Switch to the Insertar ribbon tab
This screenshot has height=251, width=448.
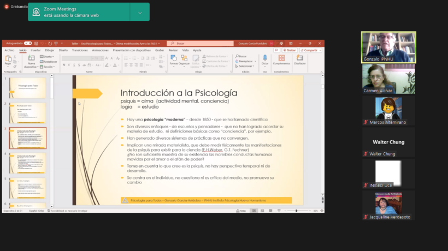[36, 50]
